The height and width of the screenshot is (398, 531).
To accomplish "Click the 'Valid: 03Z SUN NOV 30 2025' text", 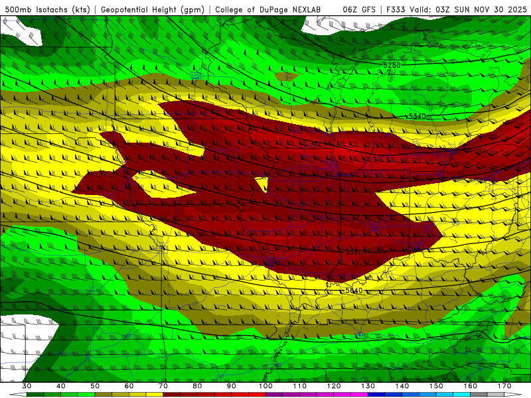I will coord(469,9).
